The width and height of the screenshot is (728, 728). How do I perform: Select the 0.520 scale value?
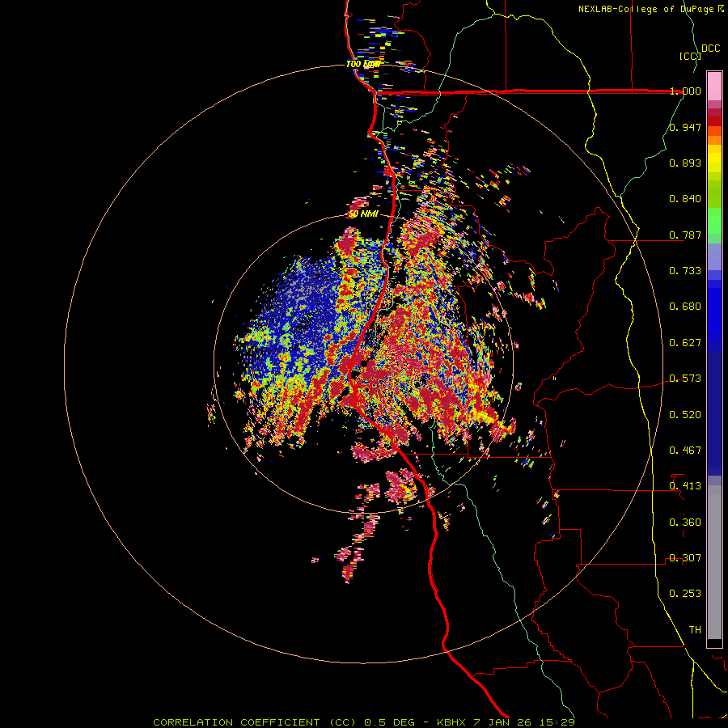point(685,415)
